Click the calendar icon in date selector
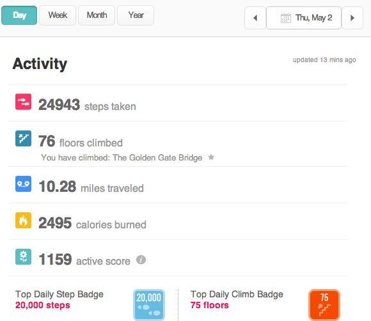Image resolution: width=371 pixels, height=321 pixels. (285, 18)
